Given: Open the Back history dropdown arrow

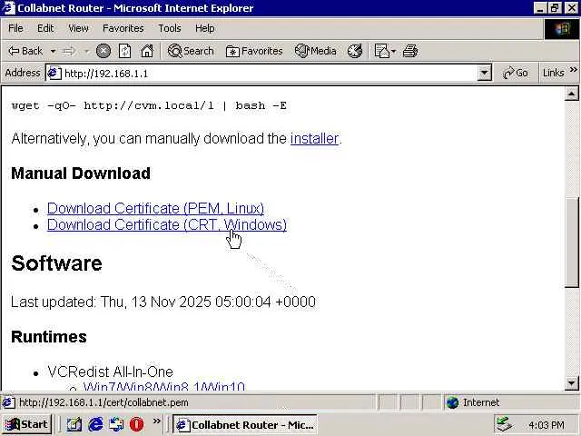Looking at the screenshot, I should point(53,51).
